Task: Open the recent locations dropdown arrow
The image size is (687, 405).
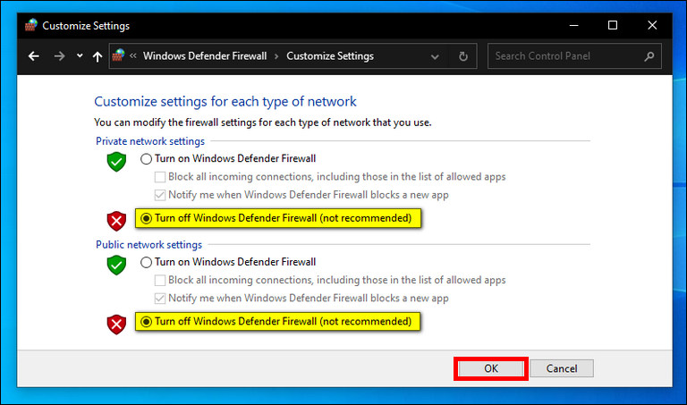Action: pos(80,55)
